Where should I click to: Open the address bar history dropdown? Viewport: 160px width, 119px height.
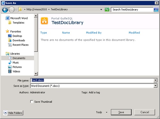(x=101, y=10)
